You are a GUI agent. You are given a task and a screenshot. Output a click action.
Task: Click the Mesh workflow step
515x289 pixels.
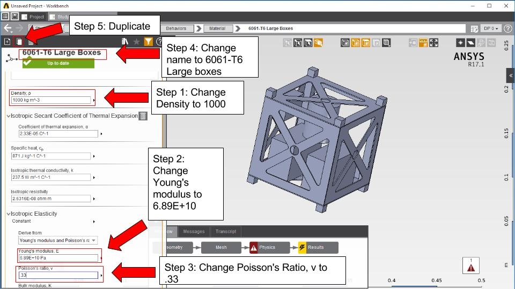(x=221, y=248)
